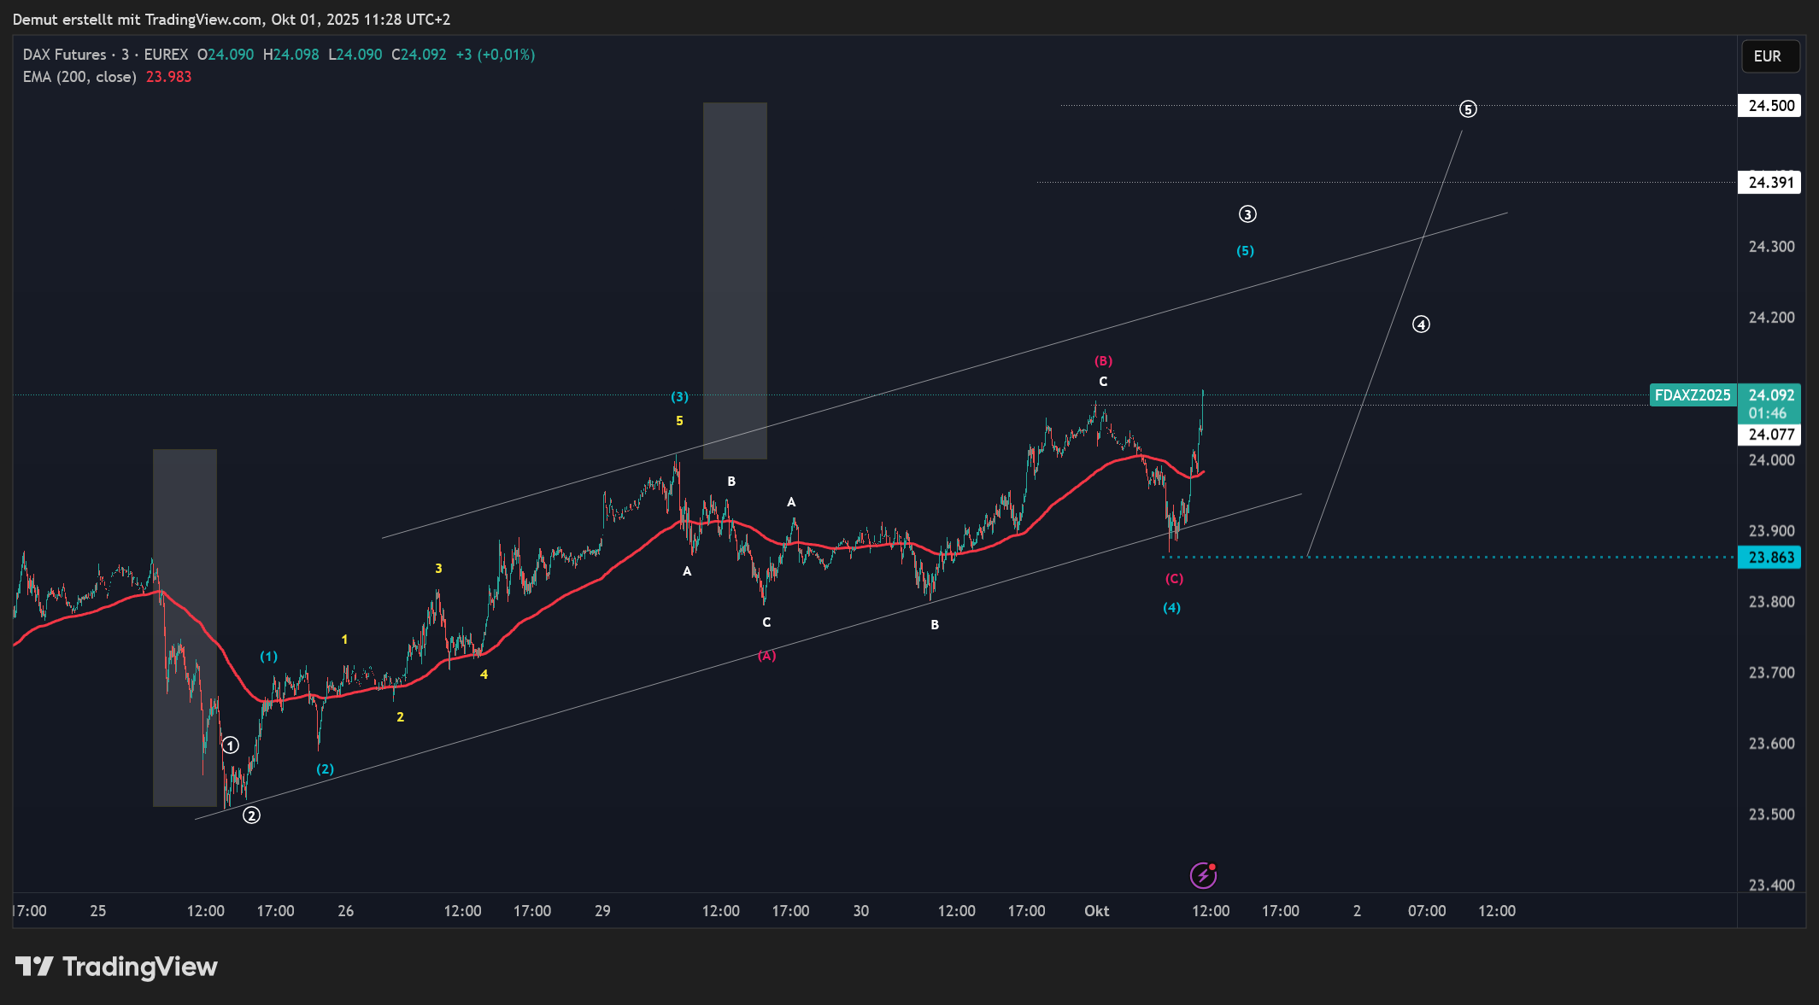Select the circled 2 wave marker
The width and height of the screenshot is (1819, 1005).
(x=251, y=815)
